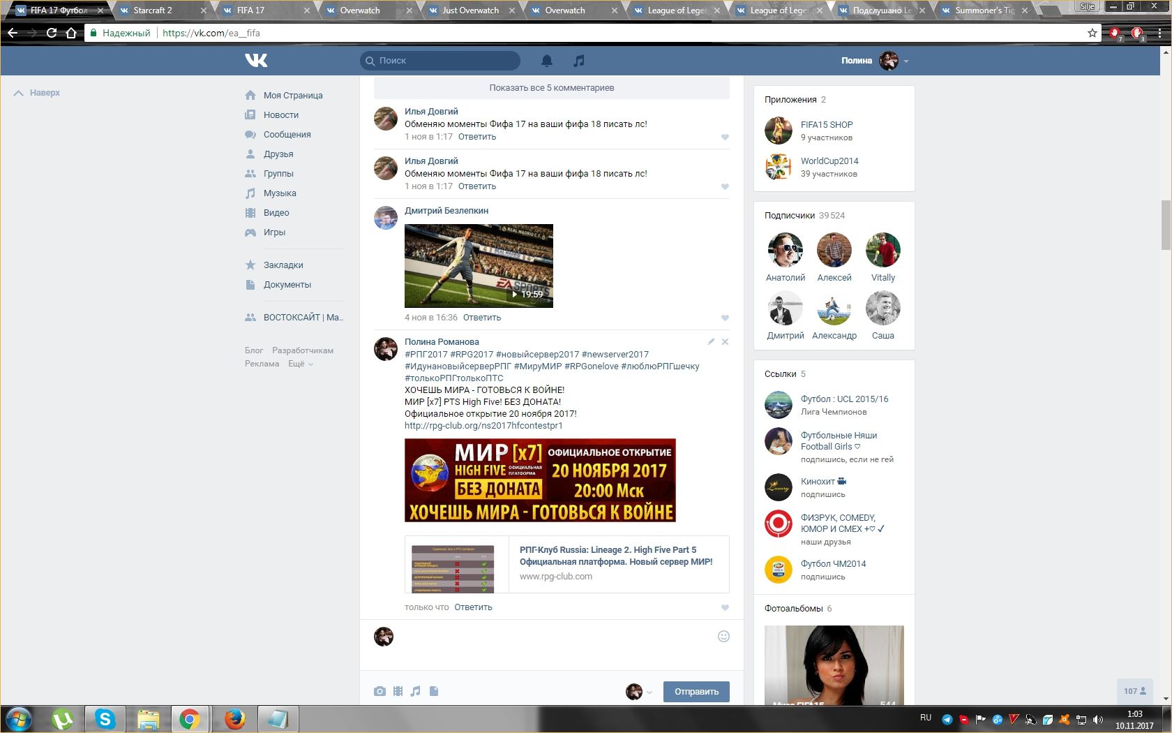This screenshot has height=733, width=1172.
Task: Switch to the Starcraft 2 browser tab
Action: (160, 10)
